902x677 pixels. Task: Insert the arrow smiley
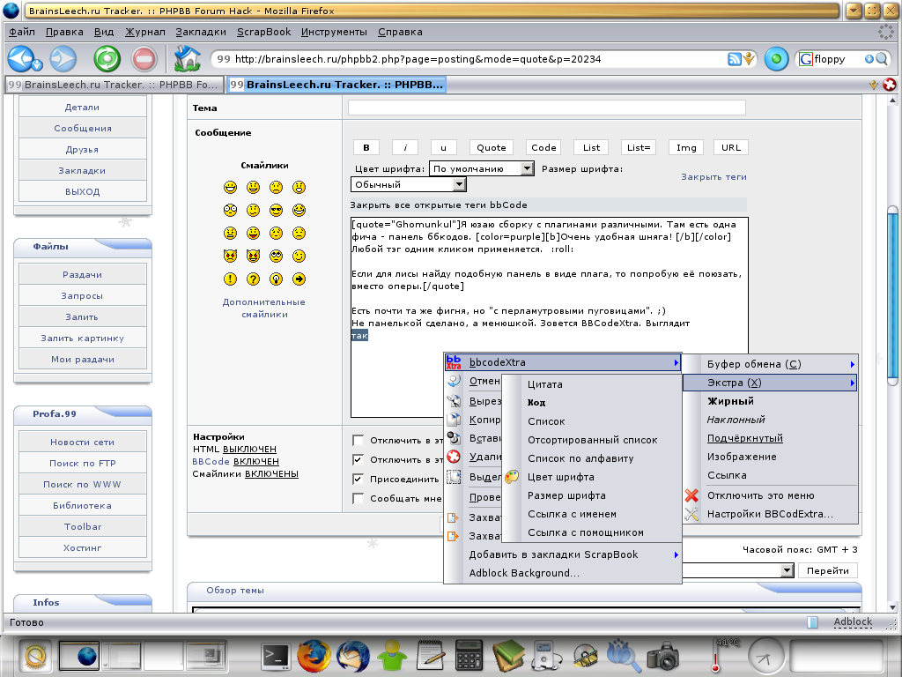299,279
